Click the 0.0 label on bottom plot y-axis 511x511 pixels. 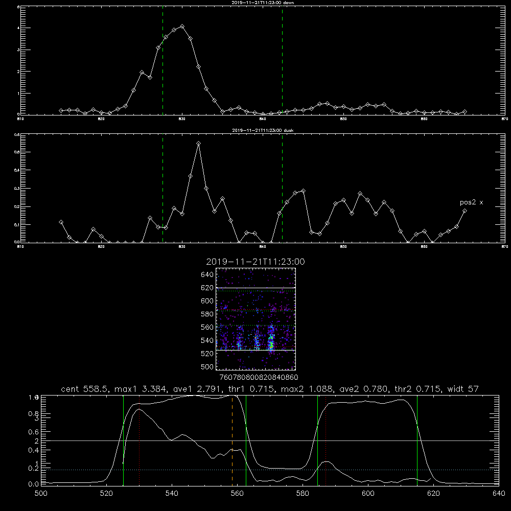pyautogui.click(x=34, y=484)
